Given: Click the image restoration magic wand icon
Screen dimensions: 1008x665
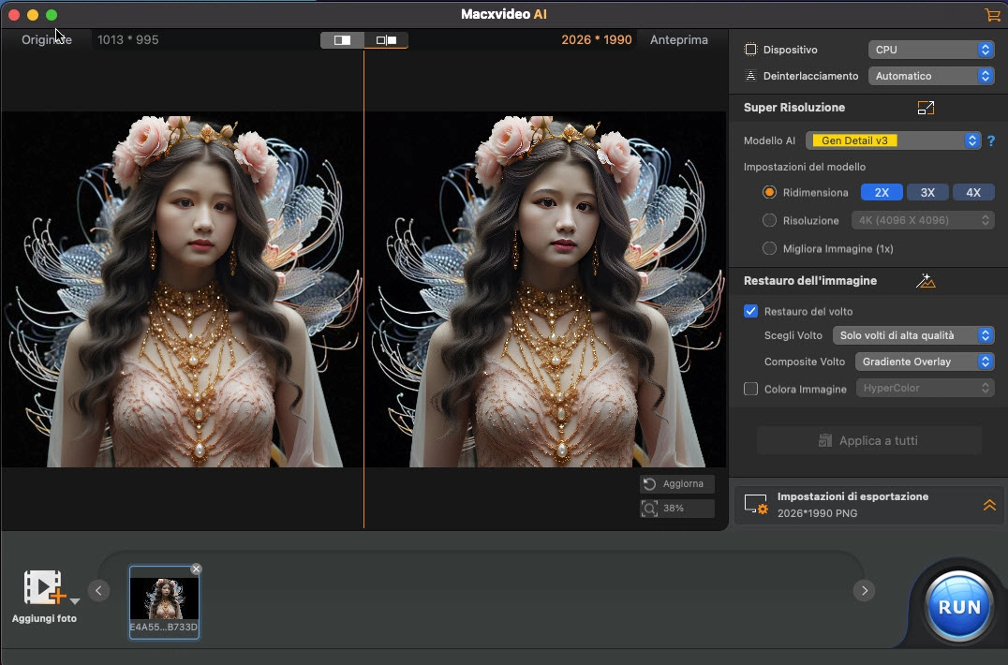Looking at the screenshot, I should click(x=926, y=281).
